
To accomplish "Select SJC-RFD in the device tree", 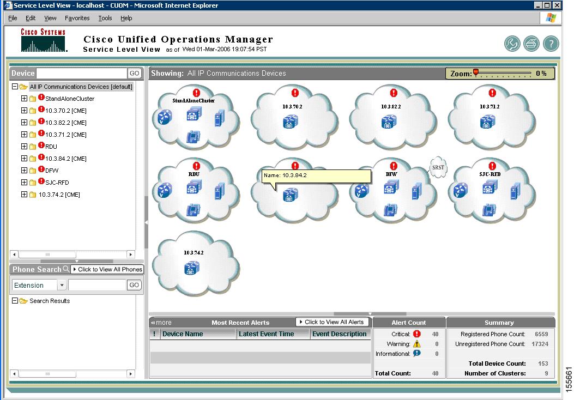I will (57, 182).
